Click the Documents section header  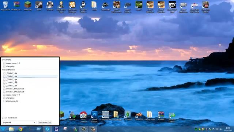coord(7,60)
